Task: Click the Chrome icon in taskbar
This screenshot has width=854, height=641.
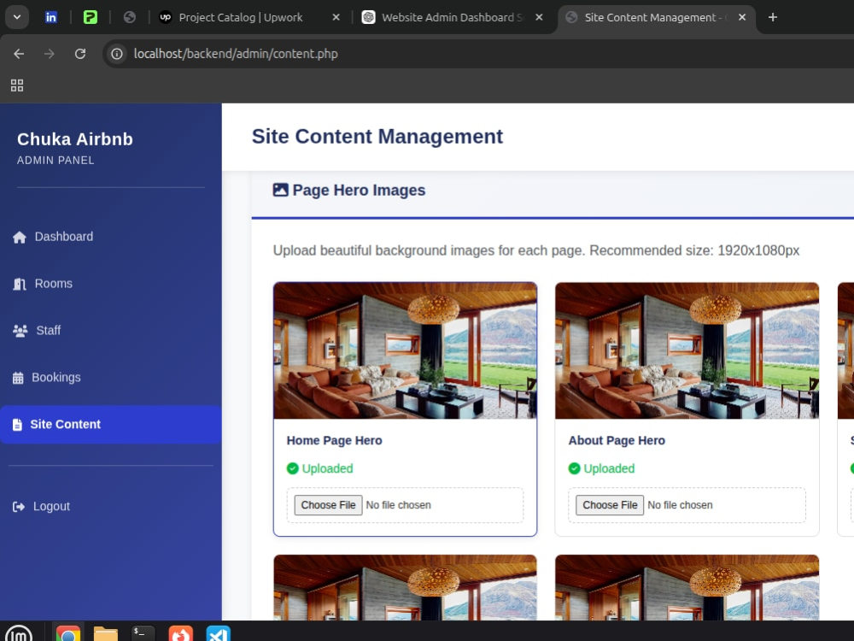Action: click(68, 634)
